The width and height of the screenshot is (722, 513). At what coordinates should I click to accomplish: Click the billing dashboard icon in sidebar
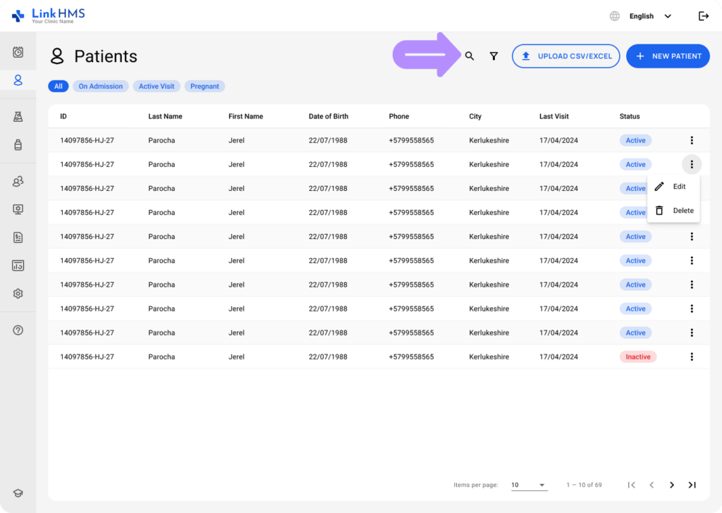pyautogui.click(x=18, y=265)
